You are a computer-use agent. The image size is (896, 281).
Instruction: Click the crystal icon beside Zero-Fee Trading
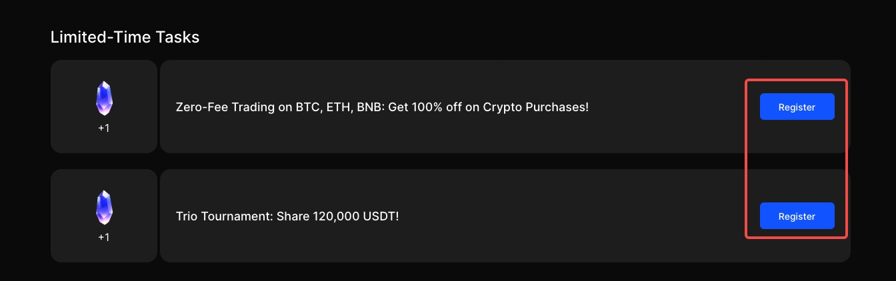[x=104, y=99]
